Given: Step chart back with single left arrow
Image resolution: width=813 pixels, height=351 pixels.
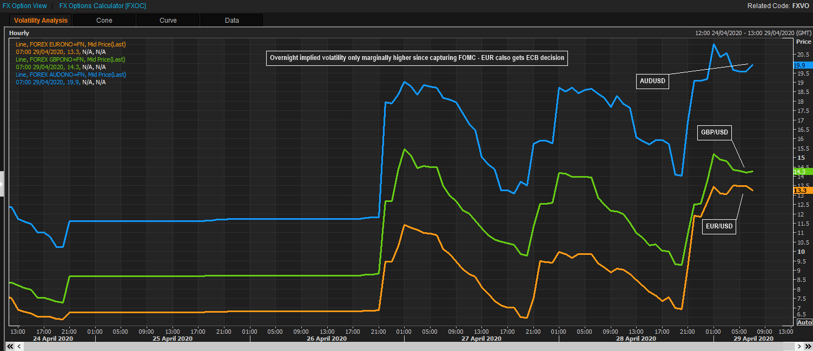Looking at the screenshot, I should tap(18, 346).
